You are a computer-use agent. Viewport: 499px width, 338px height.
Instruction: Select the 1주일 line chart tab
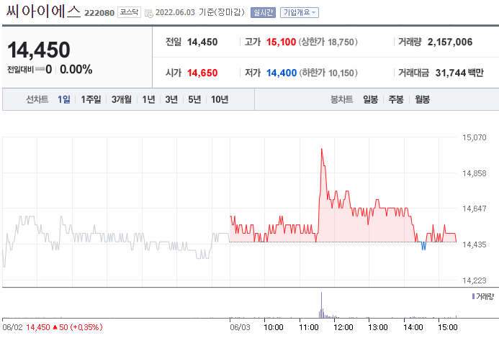coord(91,99)
